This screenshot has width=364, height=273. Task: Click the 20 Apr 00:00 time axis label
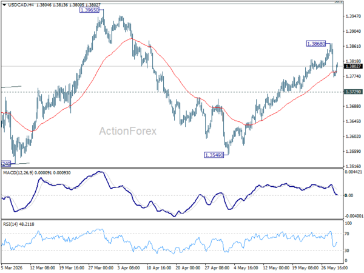click(x=187, y=268)
